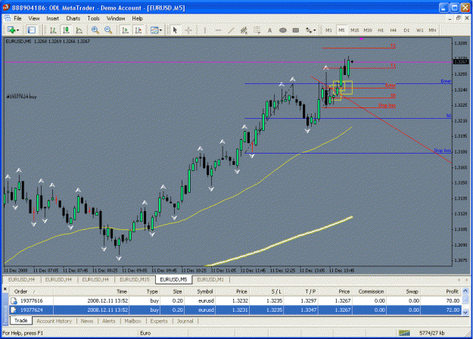
Task: Switch to the EURUSD,M1 chart tab
Action: coord(210,279)
